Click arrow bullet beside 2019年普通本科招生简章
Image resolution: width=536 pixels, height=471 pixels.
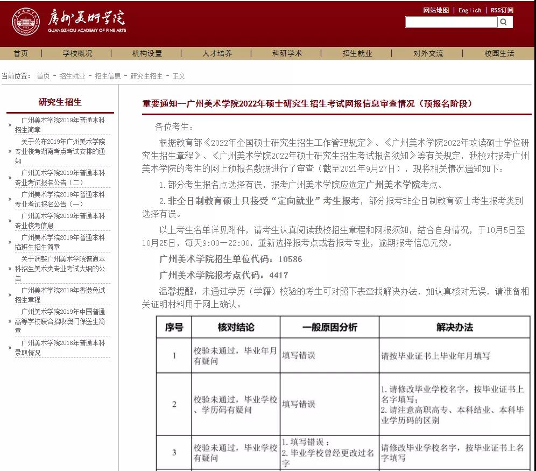tap(10, 125)
